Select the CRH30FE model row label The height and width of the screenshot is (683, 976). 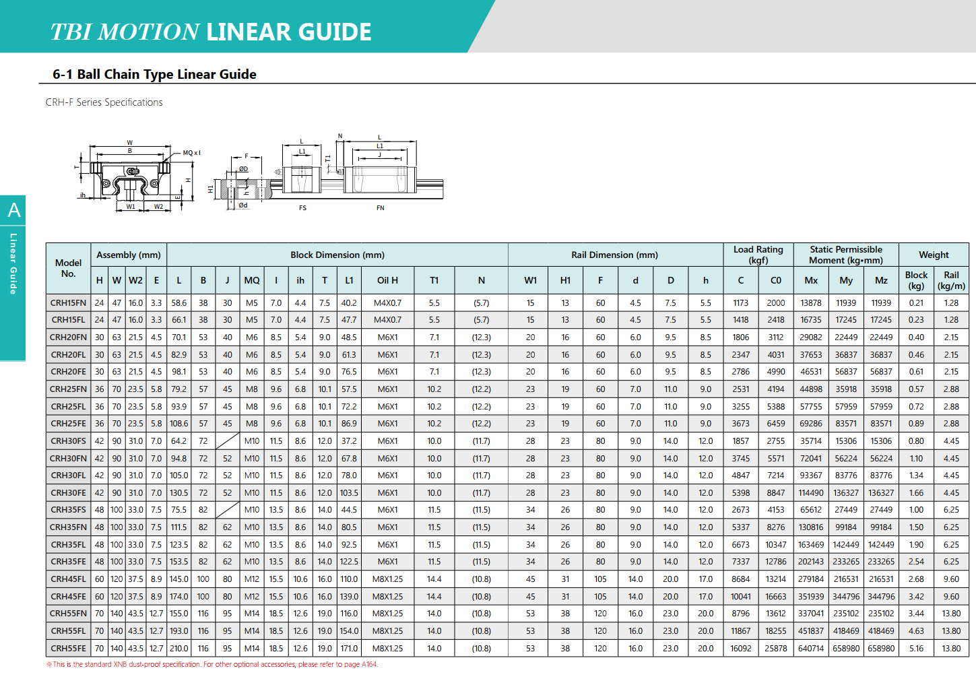tap(68, 493)
